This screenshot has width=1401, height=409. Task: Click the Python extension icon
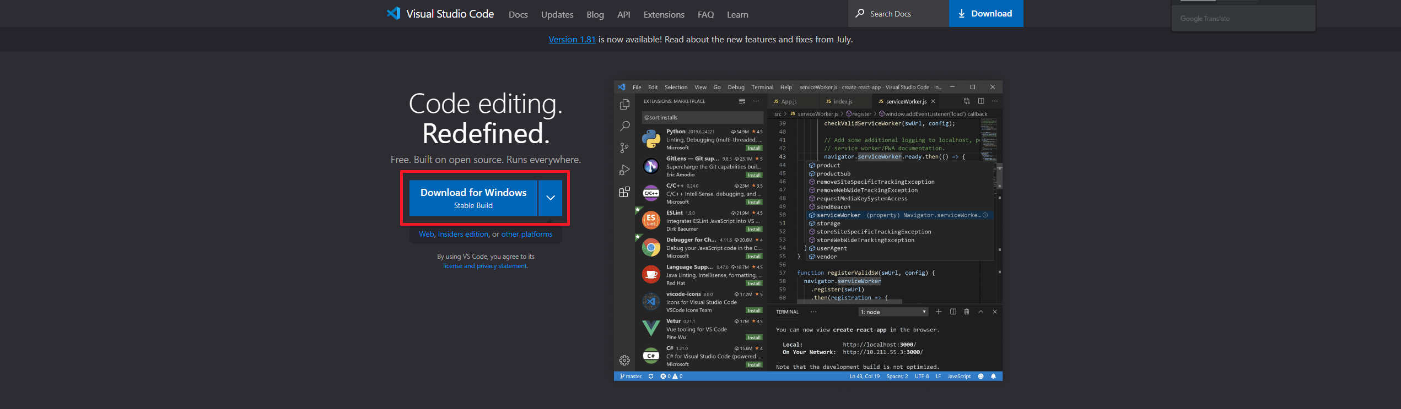click(651, 139)
